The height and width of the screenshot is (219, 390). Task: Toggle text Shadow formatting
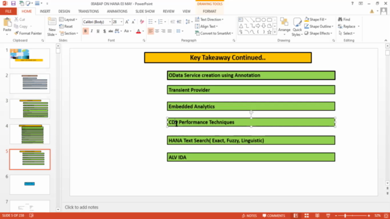click(x=104, y=31)
